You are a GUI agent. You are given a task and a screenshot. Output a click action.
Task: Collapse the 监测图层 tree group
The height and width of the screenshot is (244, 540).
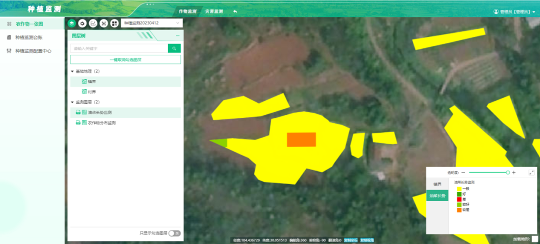72,102
